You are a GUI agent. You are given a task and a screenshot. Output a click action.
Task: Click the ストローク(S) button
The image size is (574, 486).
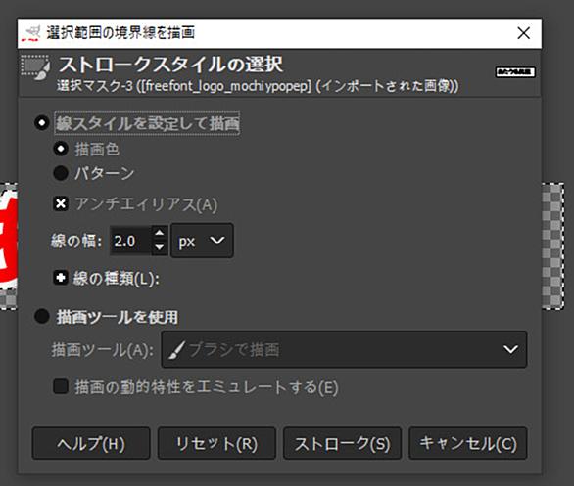pos(342,443)
